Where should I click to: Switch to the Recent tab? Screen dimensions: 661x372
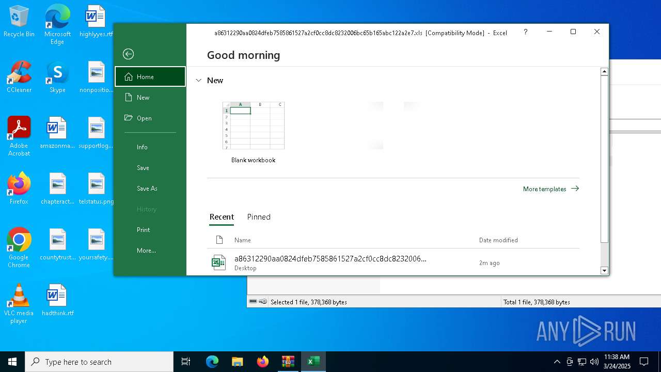222,217
